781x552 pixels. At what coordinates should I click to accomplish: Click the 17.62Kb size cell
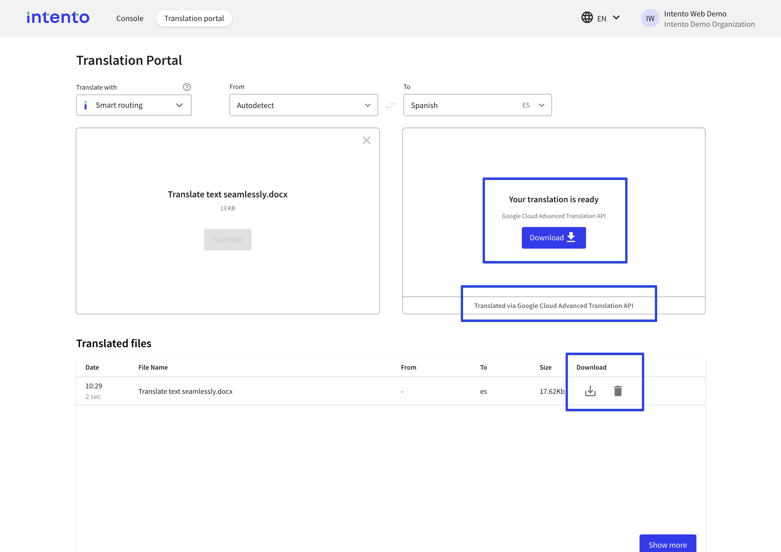tap(552, 391)
